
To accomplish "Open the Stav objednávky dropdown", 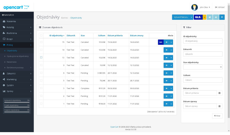I will point(203,67).
